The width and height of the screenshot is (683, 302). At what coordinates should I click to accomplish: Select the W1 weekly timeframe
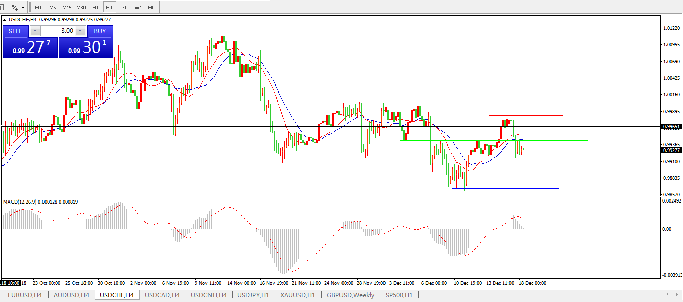coord(138,8)
